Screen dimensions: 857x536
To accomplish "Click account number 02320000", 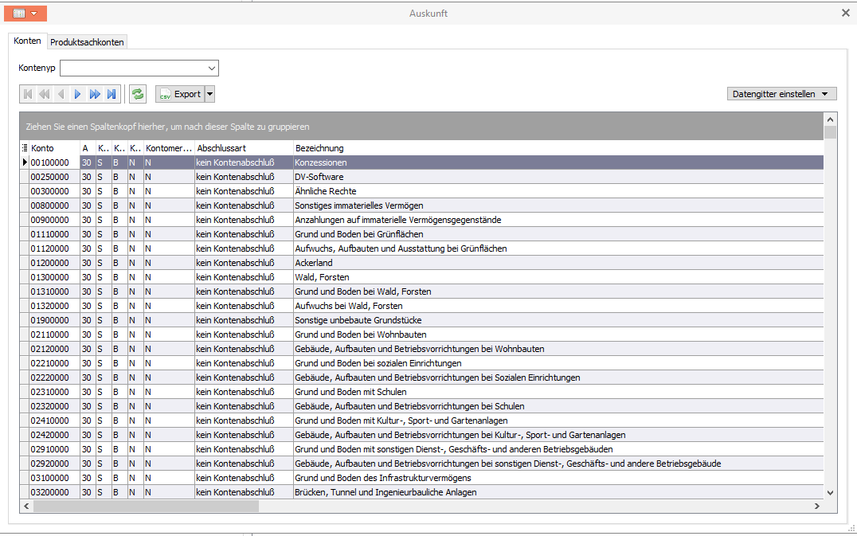I will (49, 406).
